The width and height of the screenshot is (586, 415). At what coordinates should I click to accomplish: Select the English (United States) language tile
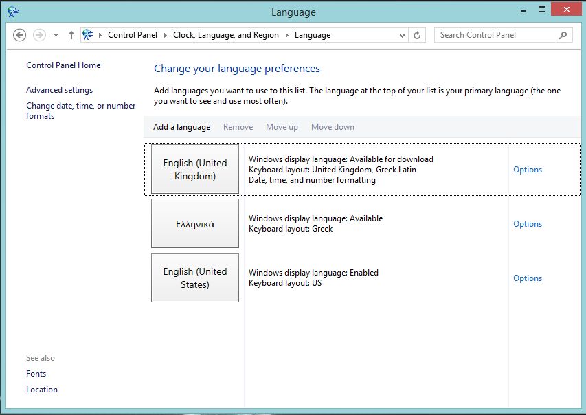195,278
